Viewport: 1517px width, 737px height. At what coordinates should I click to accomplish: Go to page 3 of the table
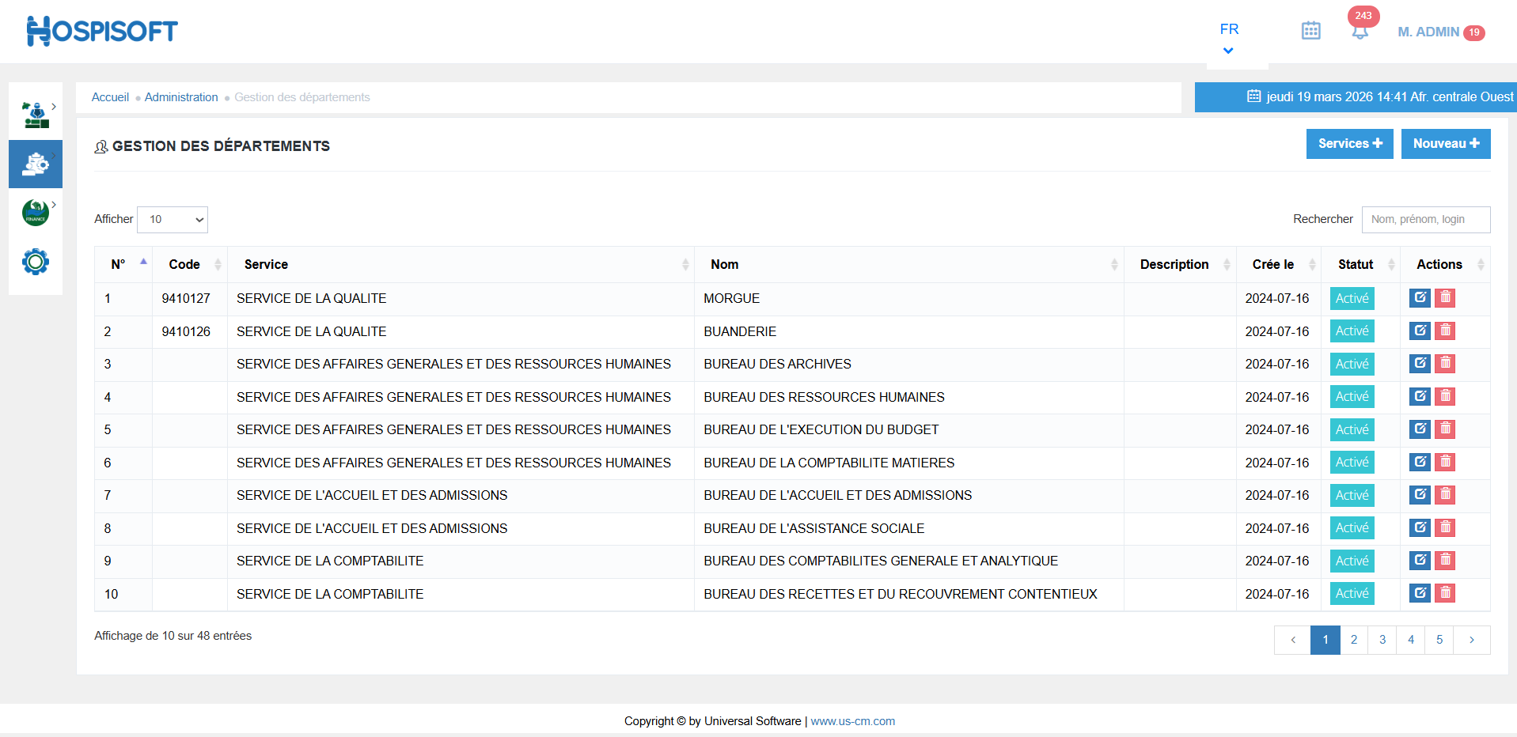click(1382, 640)
